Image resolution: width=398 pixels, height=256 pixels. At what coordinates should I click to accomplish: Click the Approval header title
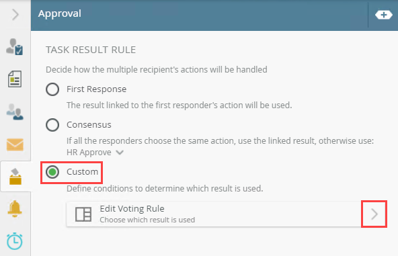click(60, 13)
